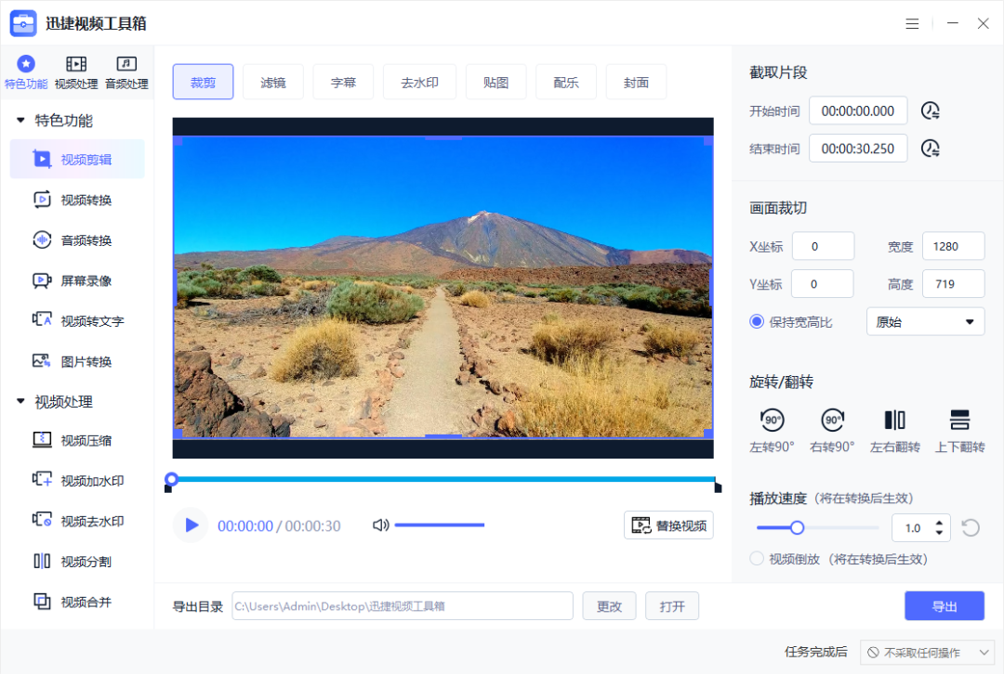This screenshot has height=674, width=1004.
Task: Open 视频去水印 tool
Action: 77,521
